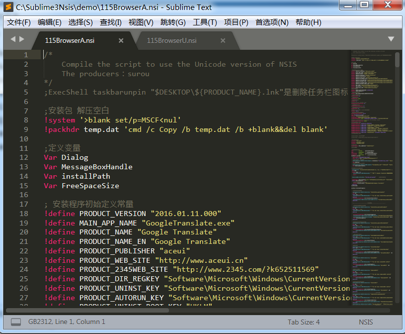The height and width of the screenshot is (334, 405).
Task: Click 'PRODUCT_NAME_EN' define name
Action: point(113,241)
